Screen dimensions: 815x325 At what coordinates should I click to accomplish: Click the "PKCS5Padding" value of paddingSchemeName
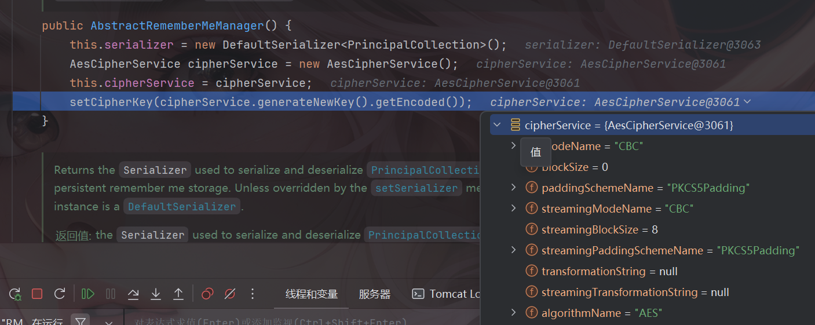(x=708, y=188)
